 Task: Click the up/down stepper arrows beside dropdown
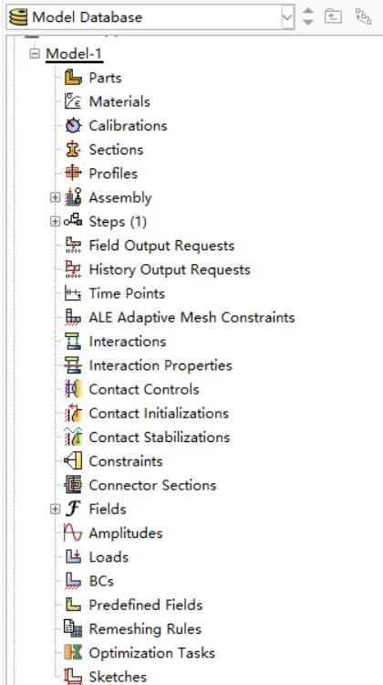[308, 16]
